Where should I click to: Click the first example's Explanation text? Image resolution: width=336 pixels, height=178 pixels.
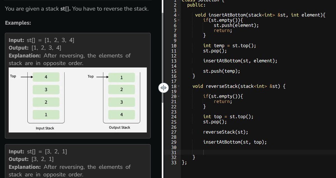coord(69,59)
